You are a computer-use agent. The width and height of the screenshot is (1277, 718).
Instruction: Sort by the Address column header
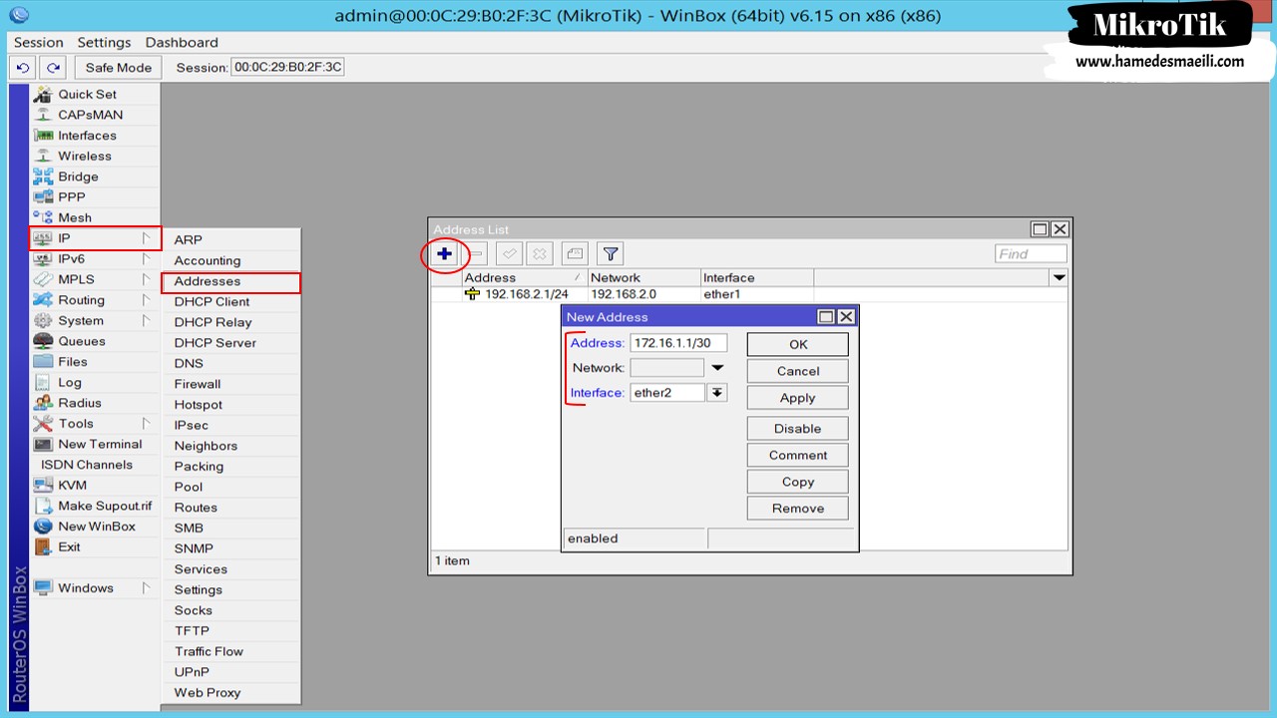[524, 277]
